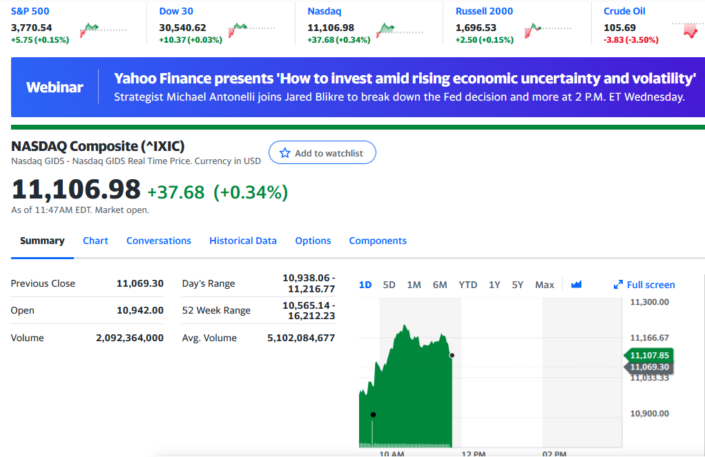
Task: Click the main price 11,106.98
Action: pos(76,190)
